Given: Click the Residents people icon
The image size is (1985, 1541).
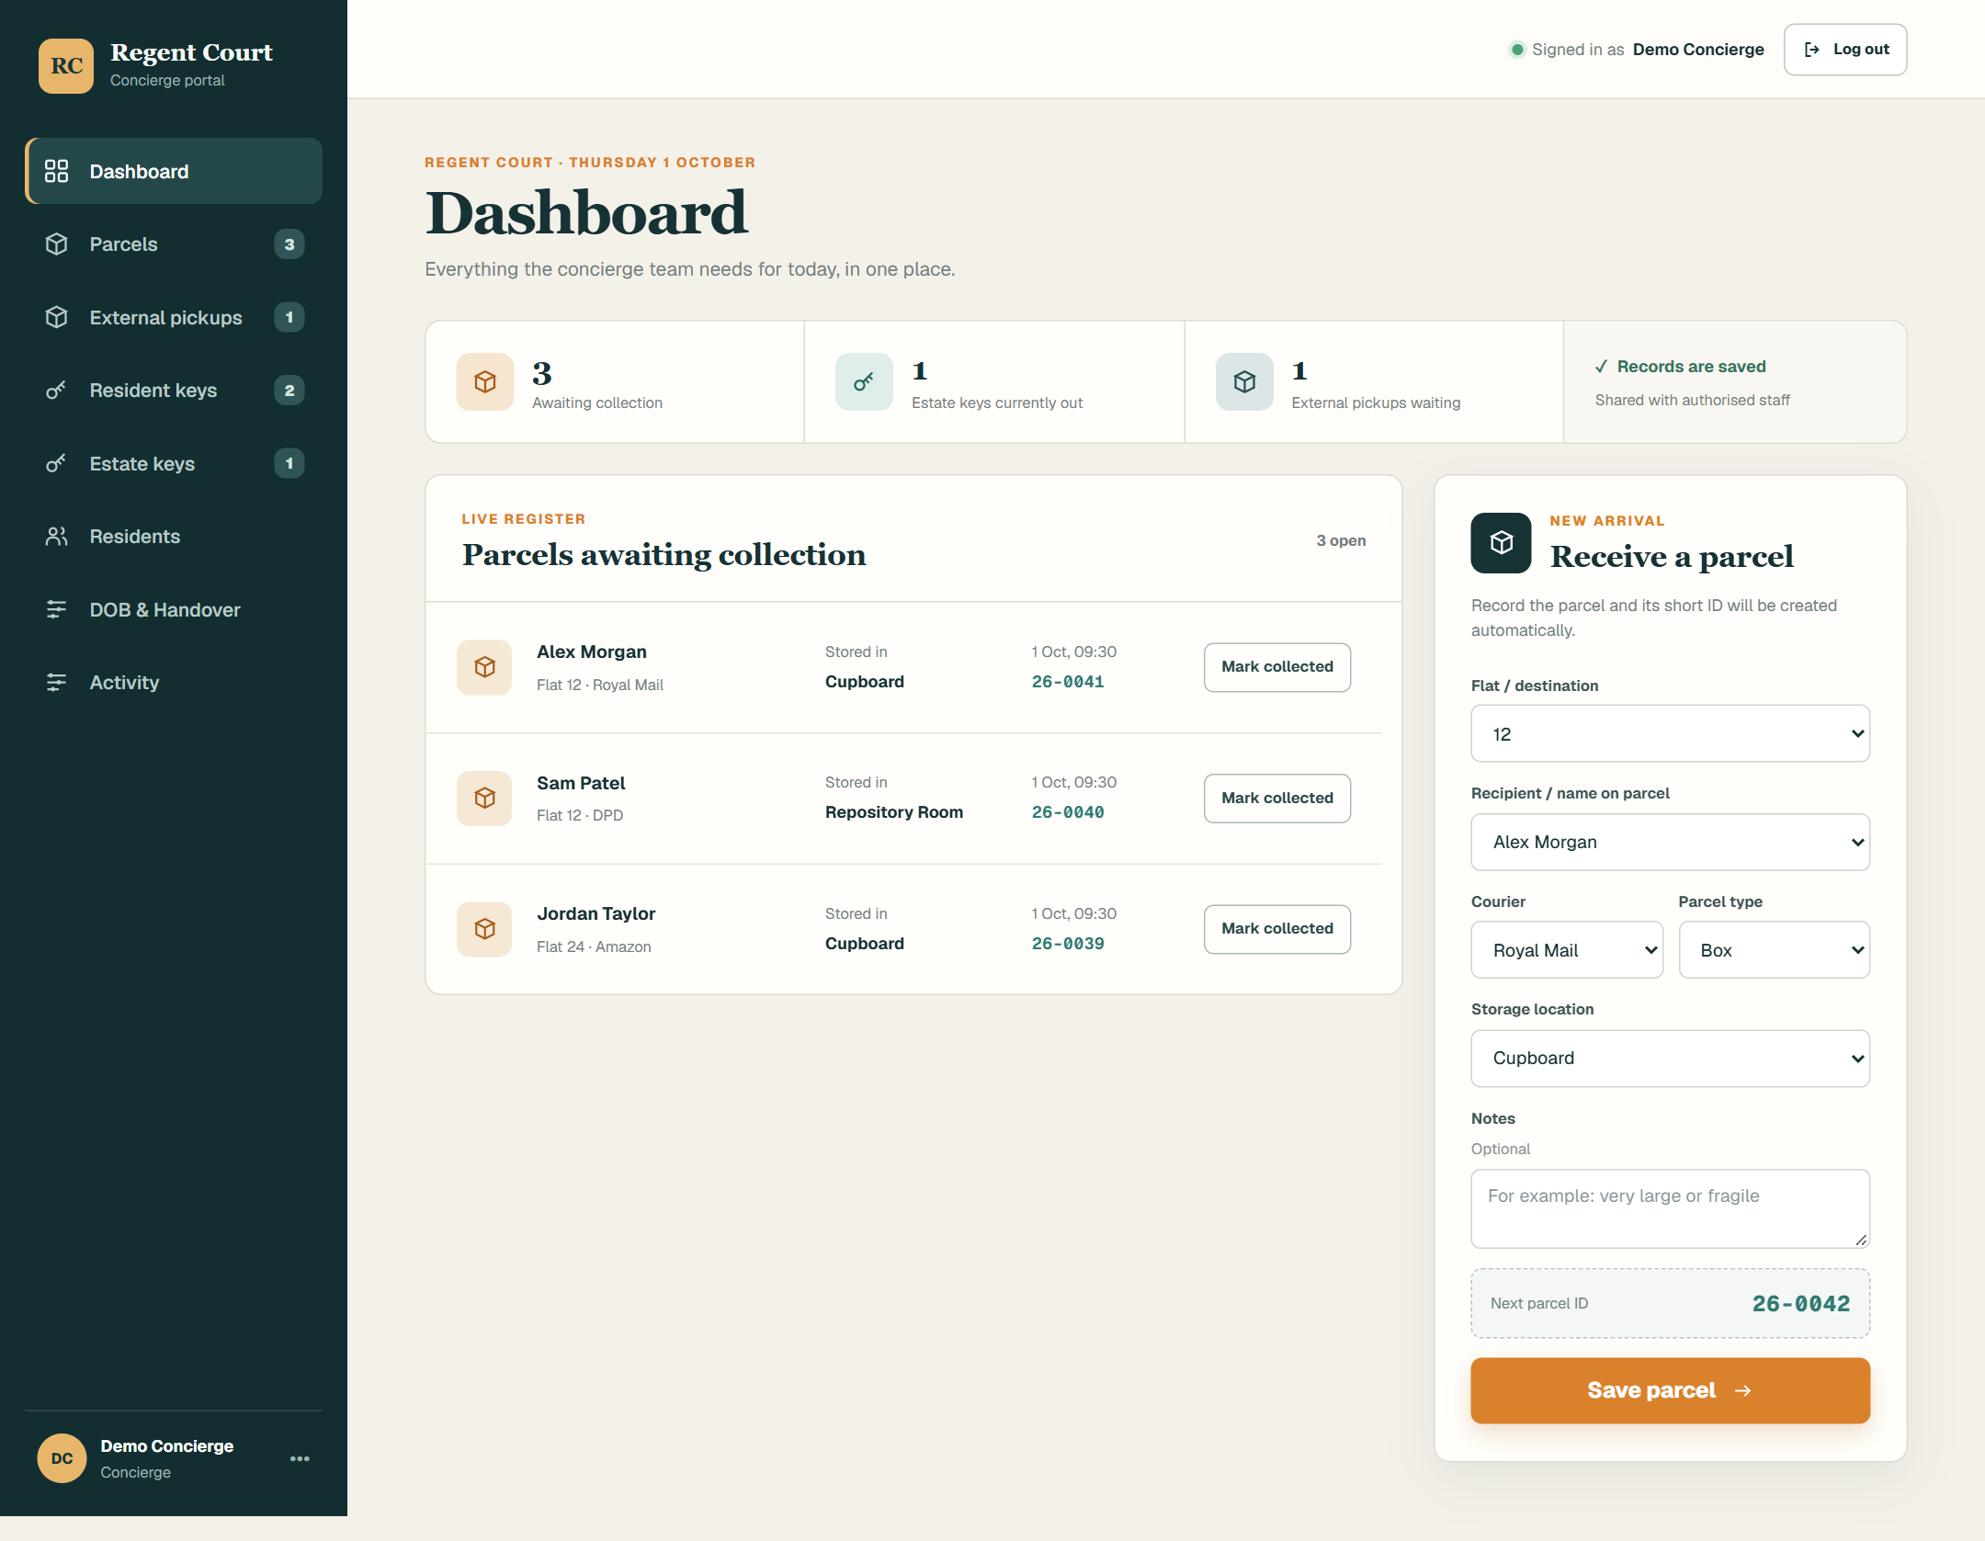Looking at the screenshot, I should pyautogui.click(x=56, y=537).
